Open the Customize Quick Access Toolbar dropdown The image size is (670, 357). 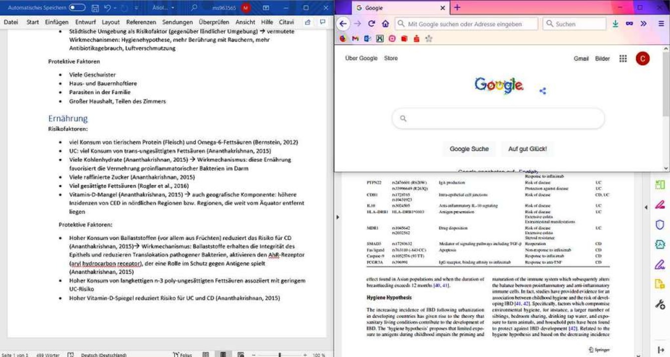136,8
